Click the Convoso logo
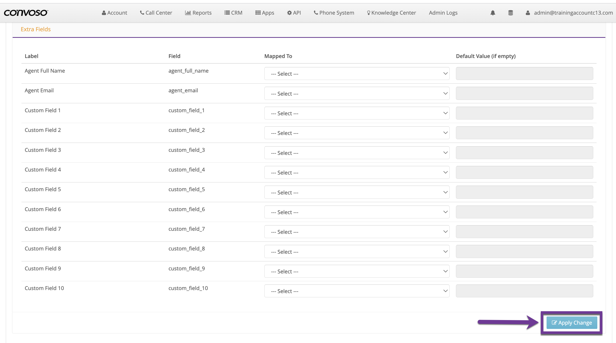 coord(26,13)
